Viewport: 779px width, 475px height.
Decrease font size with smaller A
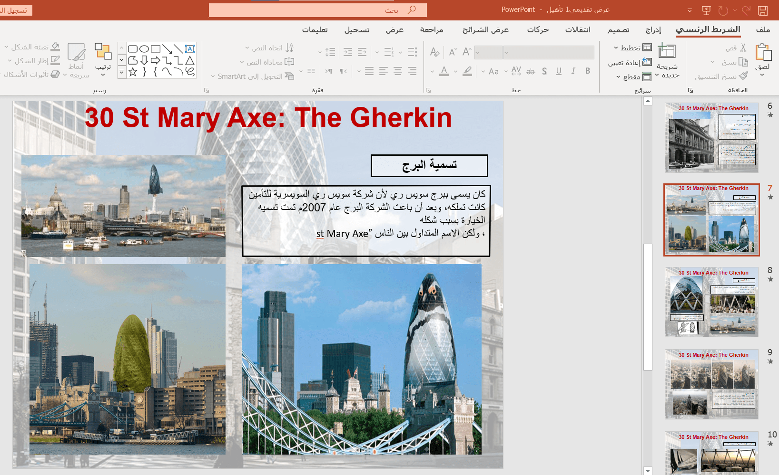pos(453,52)
